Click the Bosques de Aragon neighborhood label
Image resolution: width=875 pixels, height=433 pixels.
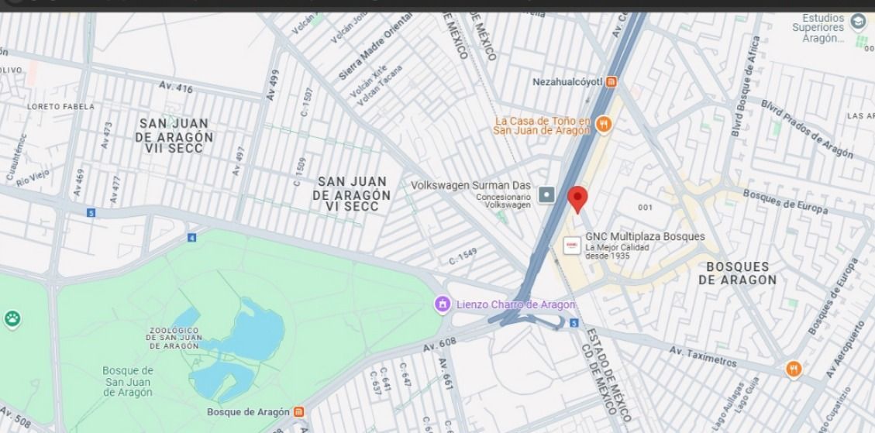[737, 273]
